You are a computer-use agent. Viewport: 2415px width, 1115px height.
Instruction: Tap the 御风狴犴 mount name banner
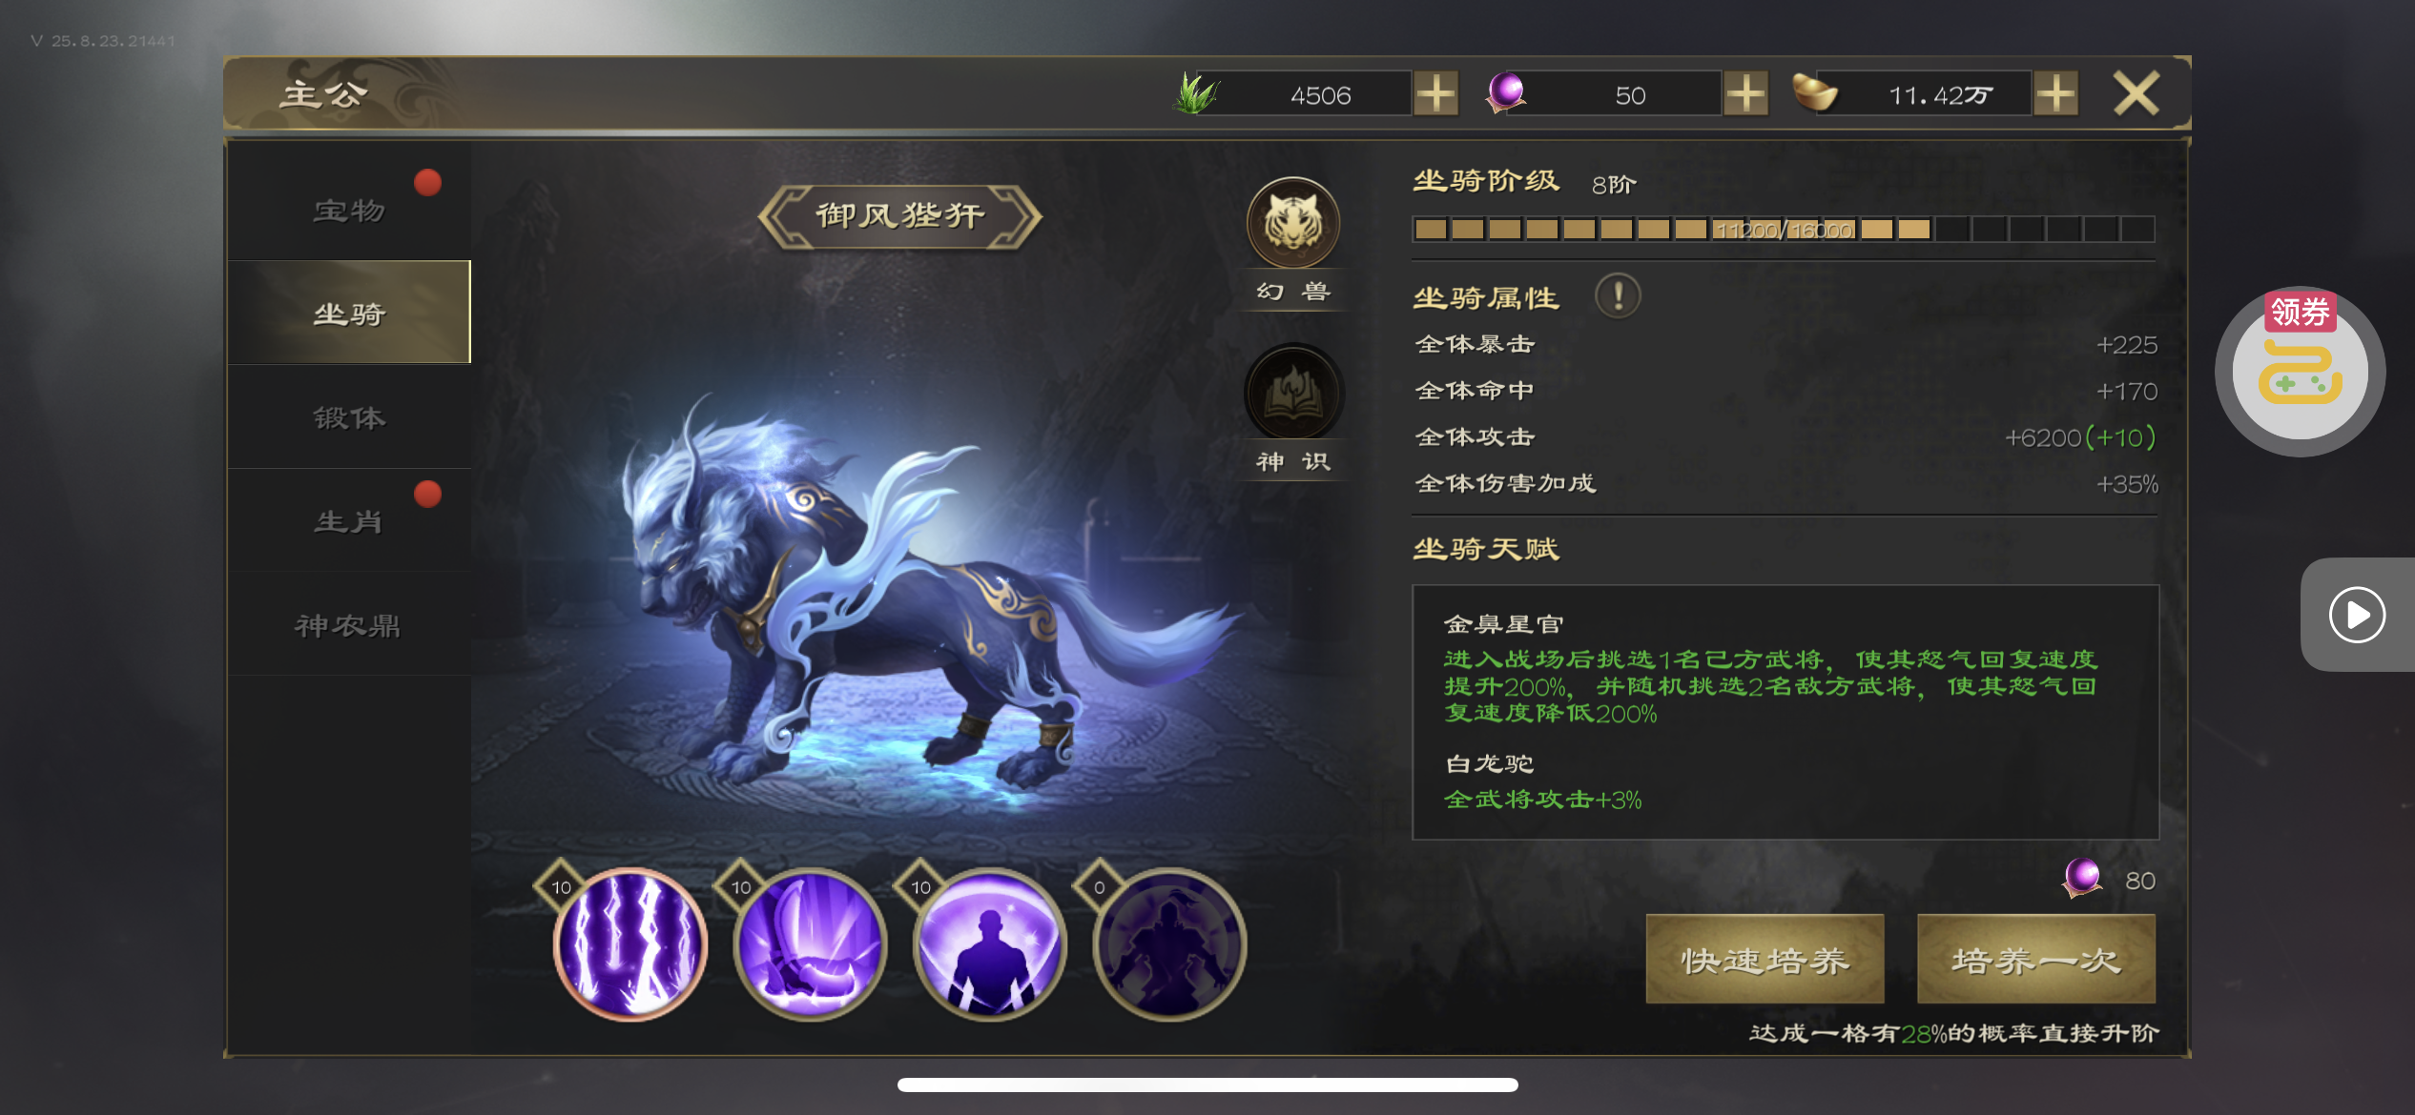coord(899,216)
